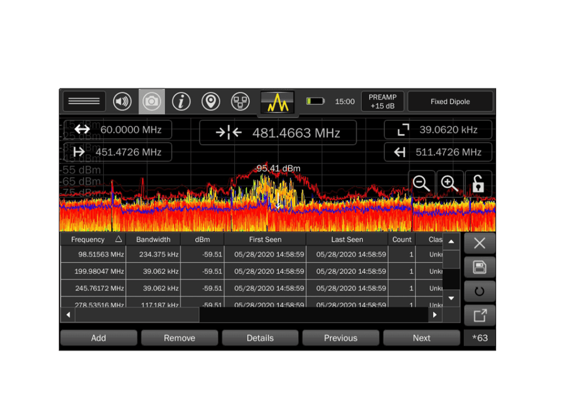Toggle the unlock padlock icon
Screen dimensions: 578x418
pos(478,184)
